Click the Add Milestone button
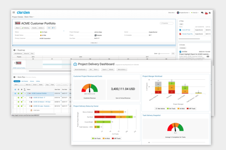The image size is (226, 150). point(18,53)
